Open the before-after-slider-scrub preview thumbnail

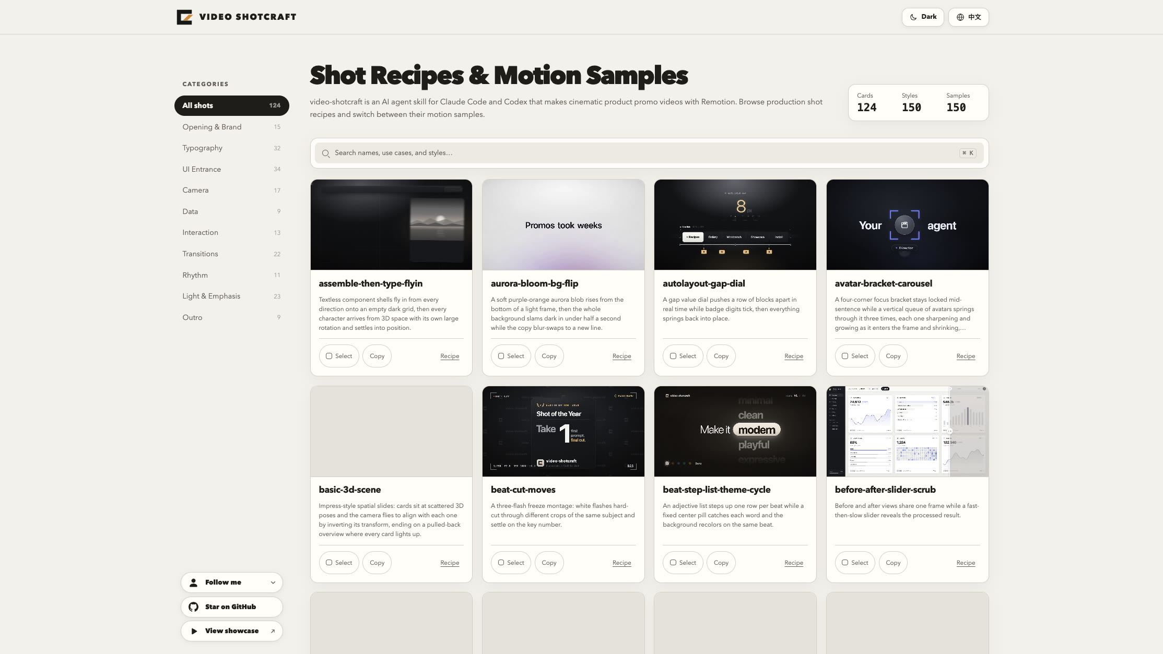[907, 432]
